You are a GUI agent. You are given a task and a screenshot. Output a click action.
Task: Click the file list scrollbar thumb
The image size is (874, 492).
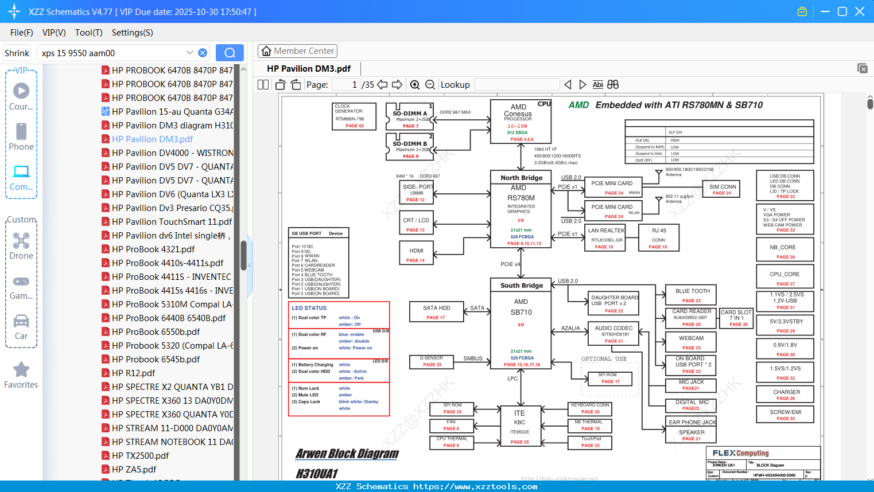(x=243, y=255)
